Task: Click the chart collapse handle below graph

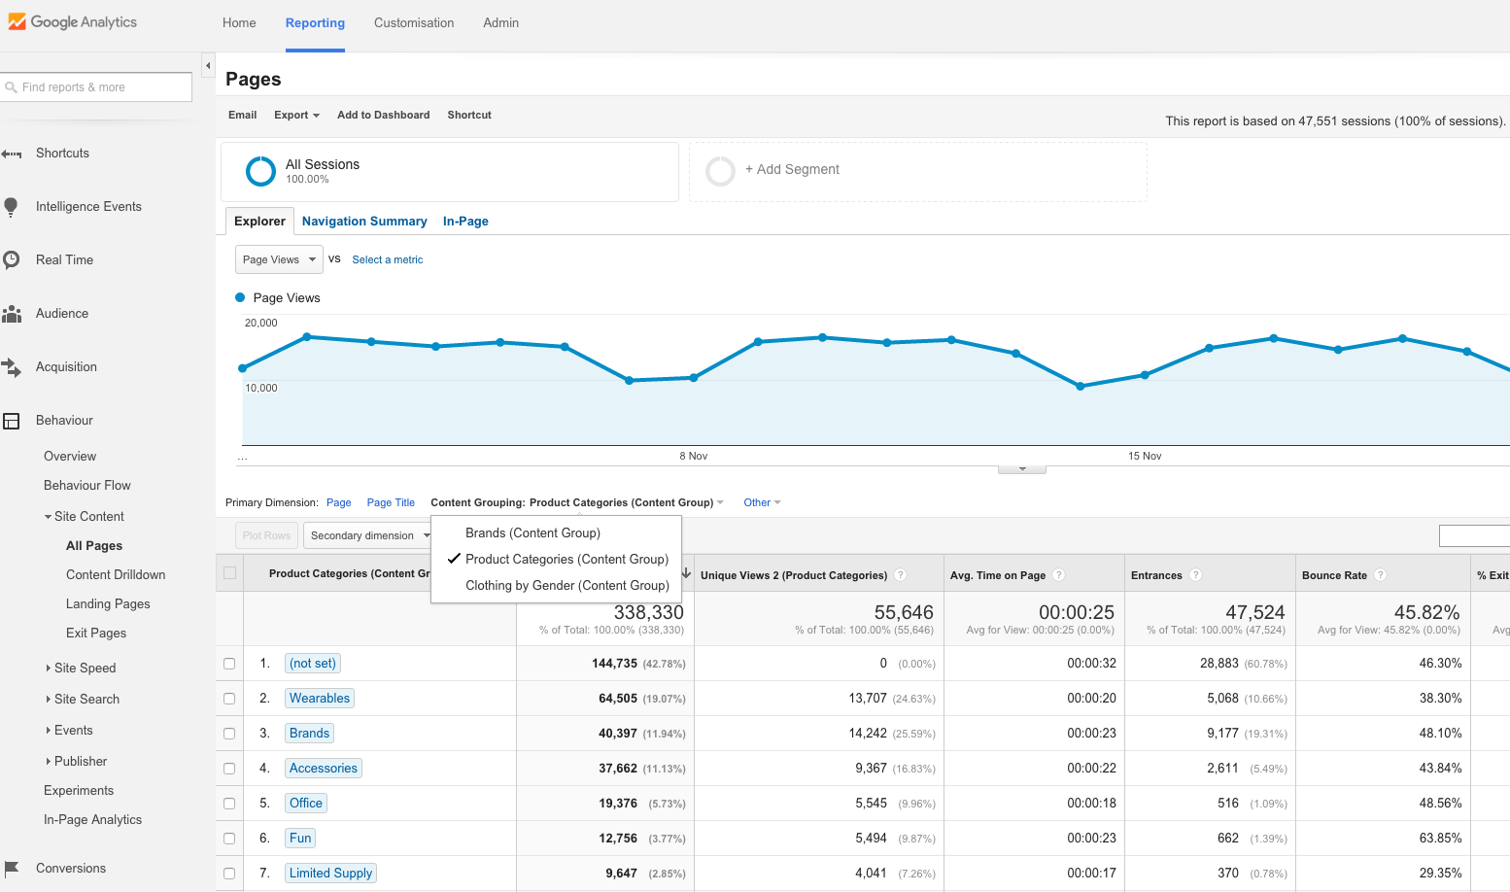Action: tap(1022, 469)
